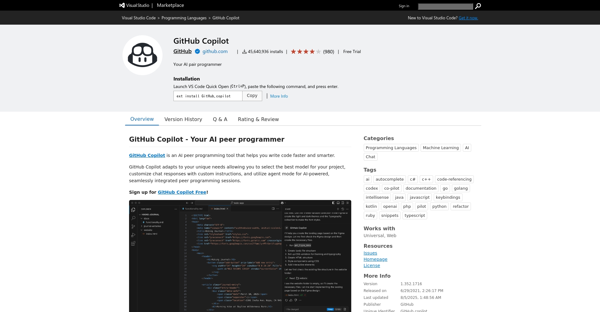The height and width of the screenshot is (312, 600).
Task: Select the Machine Learning category
Action: tap(441, 148)
